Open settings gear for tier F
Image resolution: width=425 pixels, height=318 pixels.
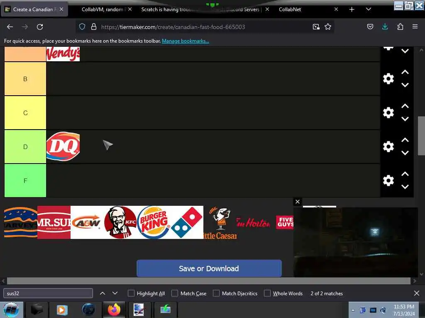[388, 181]
